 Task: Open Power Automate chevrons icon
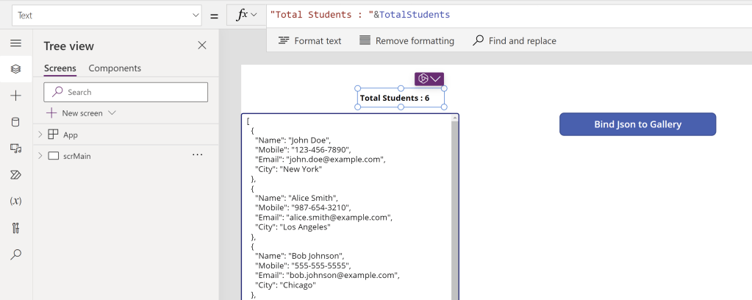(15, 175)
